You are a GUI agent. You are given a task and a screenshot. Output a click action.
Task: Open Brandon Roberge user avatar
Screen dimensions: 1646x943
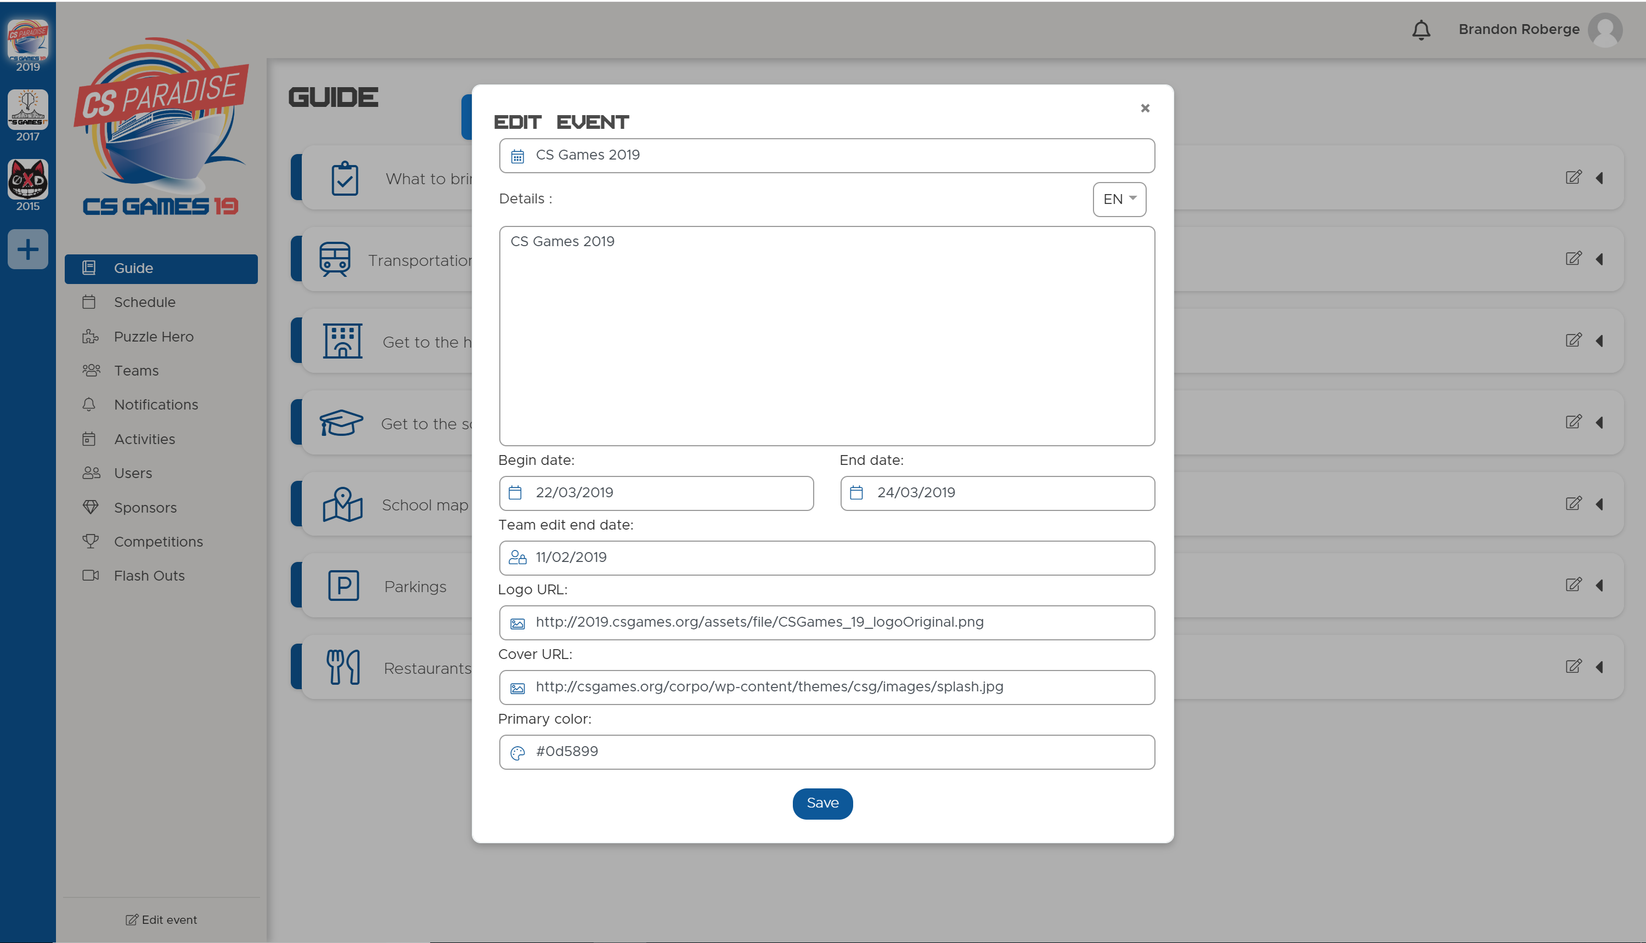point(1605,30)
